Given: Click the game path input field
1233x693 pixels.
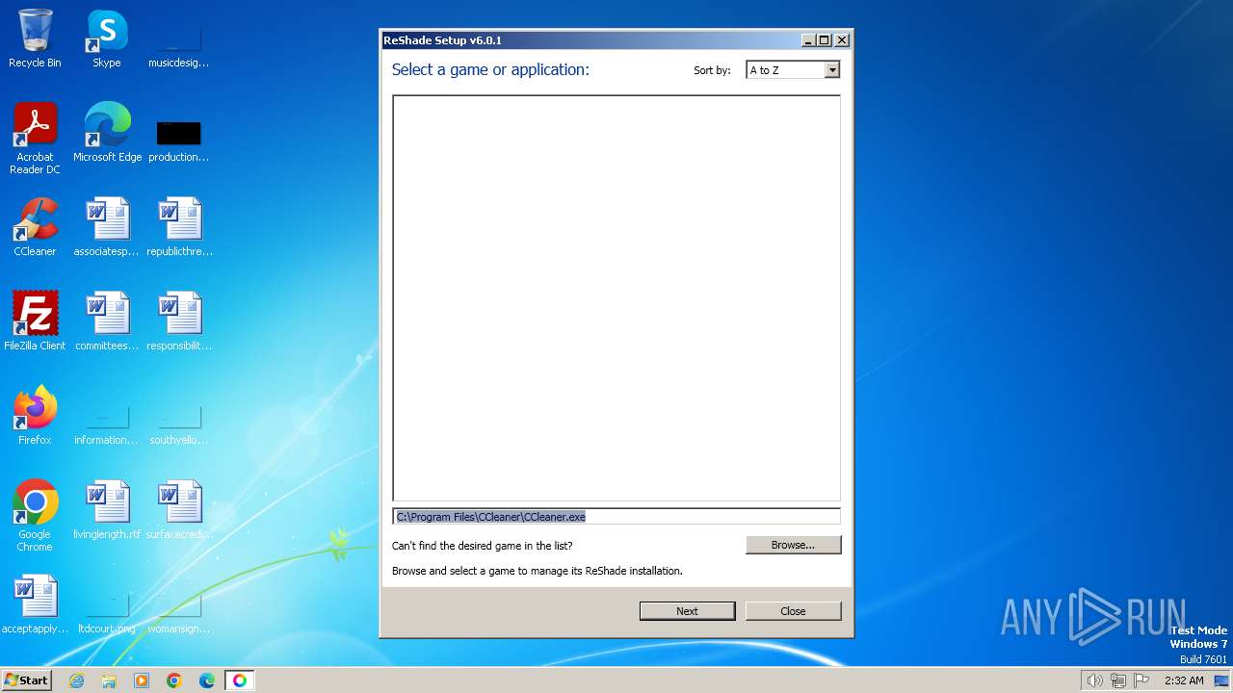Looking at the screenshot, I should click(x=616, y=517).
